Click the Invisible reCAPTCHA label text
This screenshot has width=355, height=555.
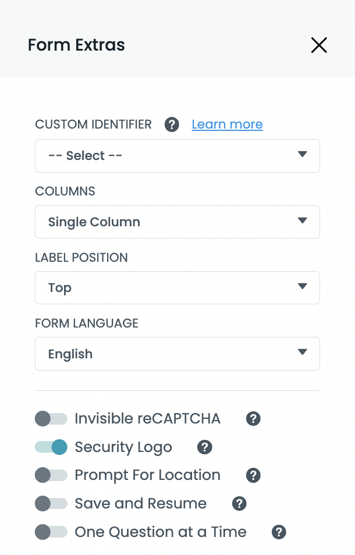click(x=148, y=419)
